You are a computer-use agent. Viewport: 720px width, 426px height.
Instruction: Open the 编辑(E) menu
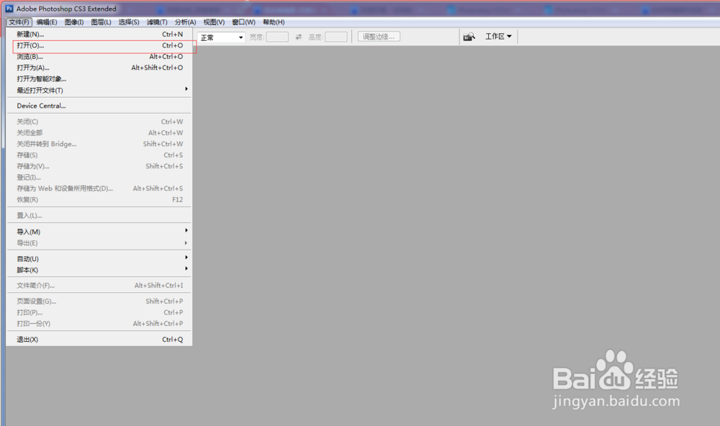tap(47, 22)
